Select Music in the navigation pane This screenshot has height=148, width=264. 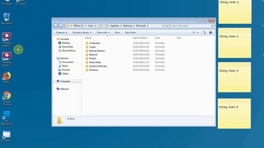[x=65, y=66]
